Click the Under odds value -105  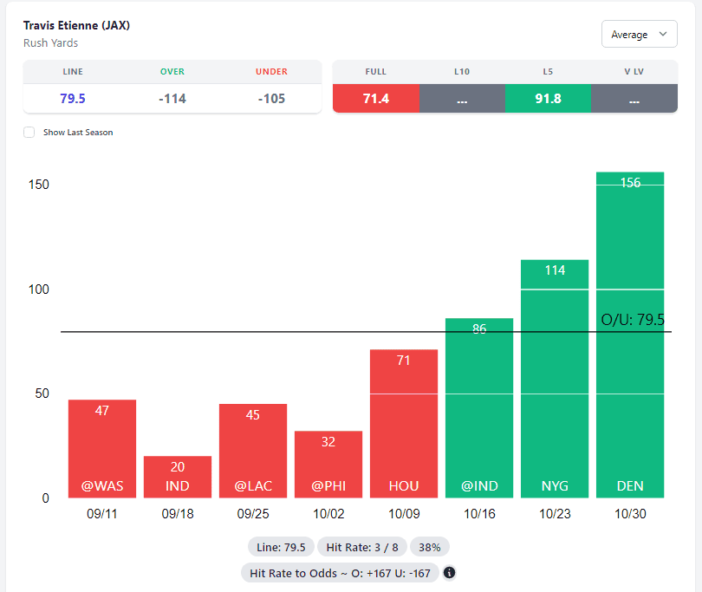tap(271, 99)
